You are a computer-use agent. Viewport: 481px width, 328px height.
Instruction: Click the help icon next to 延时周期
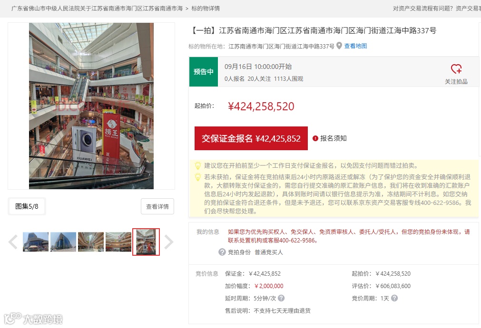pyautogui.click(x=281, y=298)
